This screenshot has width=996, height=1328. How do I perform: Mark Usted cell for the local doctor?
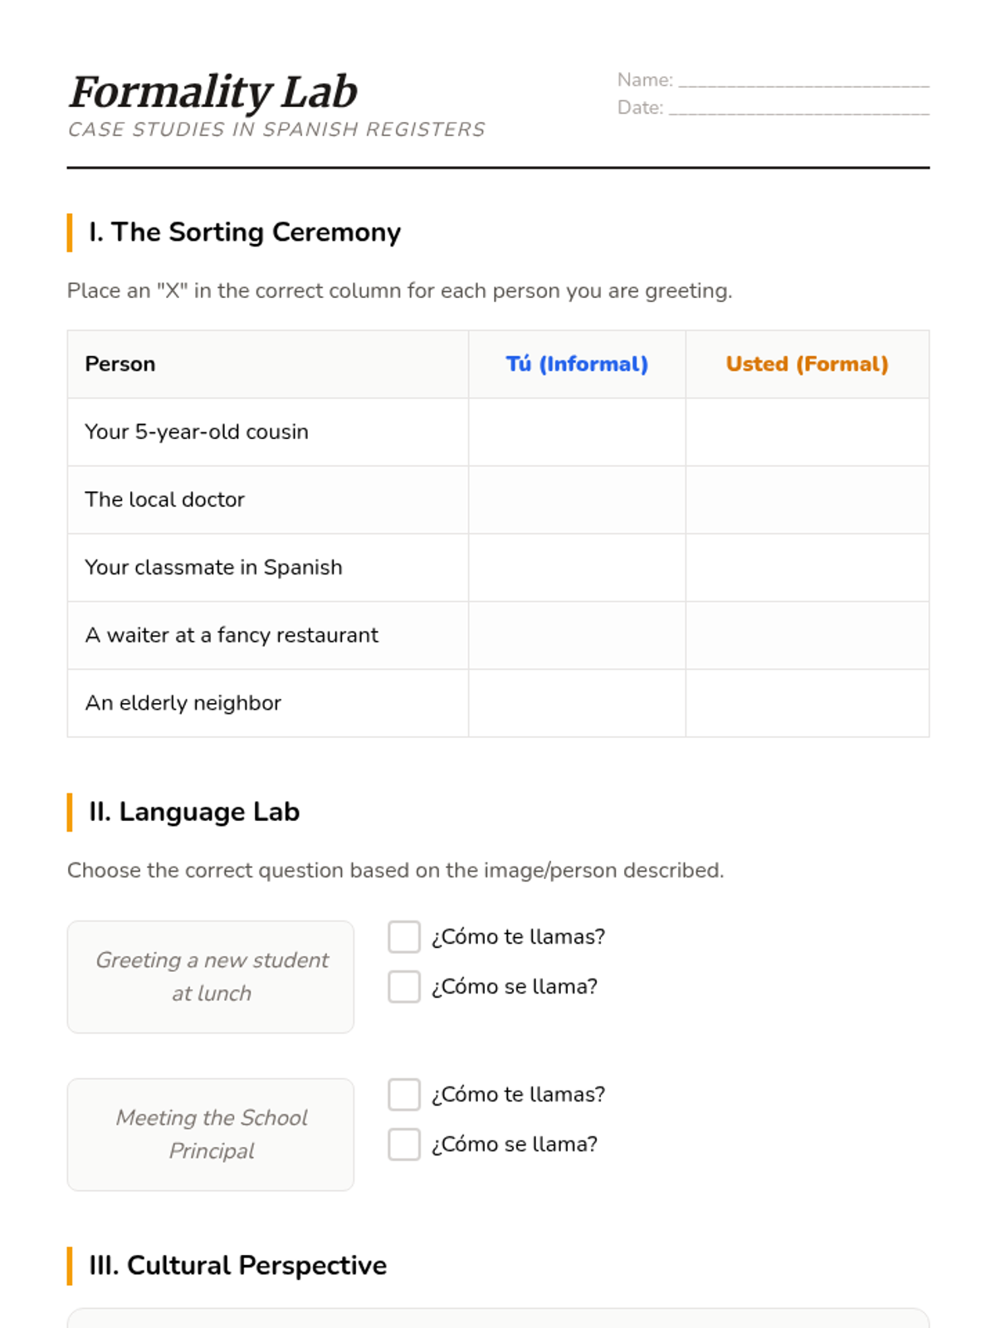tap(807, 500)
